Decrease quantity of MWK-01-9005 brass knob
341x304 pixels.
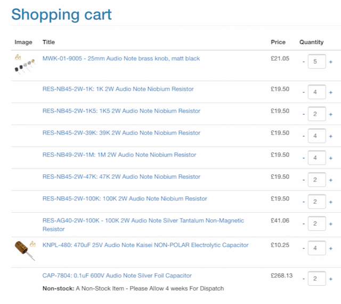pos(304,62)
